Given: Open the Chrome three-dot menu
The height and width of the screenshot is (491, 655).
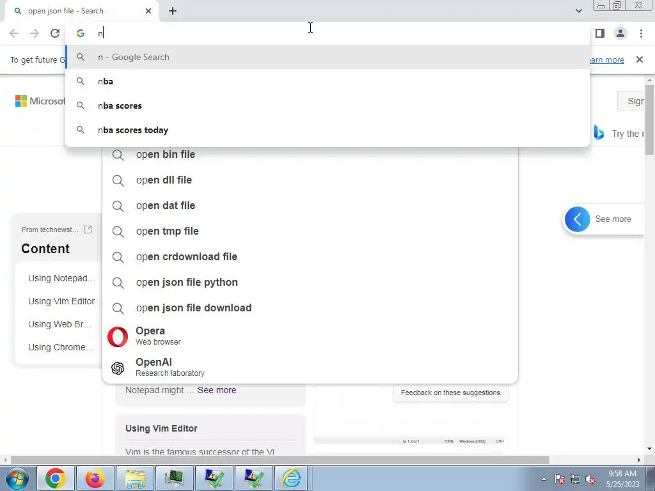Looking at the screenshot, I should pyautogui.click(x=641, y=33).
